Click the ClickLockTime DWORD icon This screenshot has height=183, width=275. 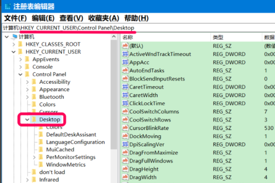point(125,103)
